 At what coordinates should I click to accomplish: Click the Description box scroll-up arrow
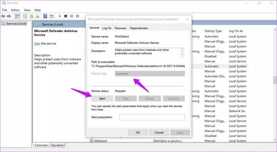click(x=182, y=50)
